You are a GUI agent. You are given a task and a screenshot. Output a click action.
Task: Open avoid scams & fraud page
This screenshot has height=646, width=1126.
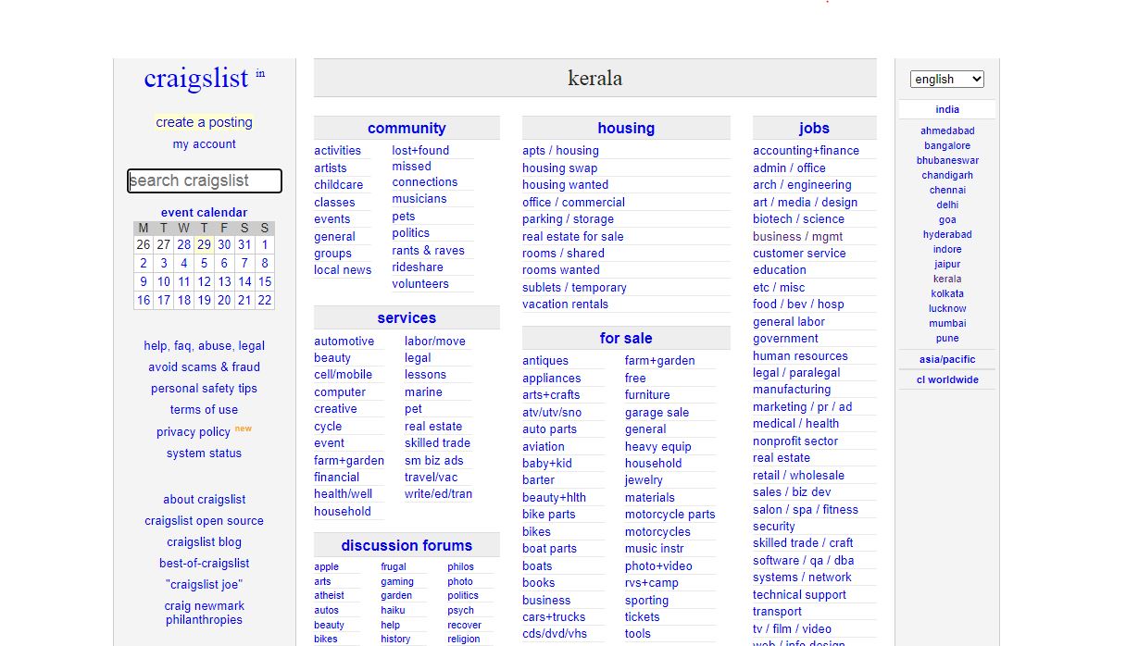(x=204, y=367)
